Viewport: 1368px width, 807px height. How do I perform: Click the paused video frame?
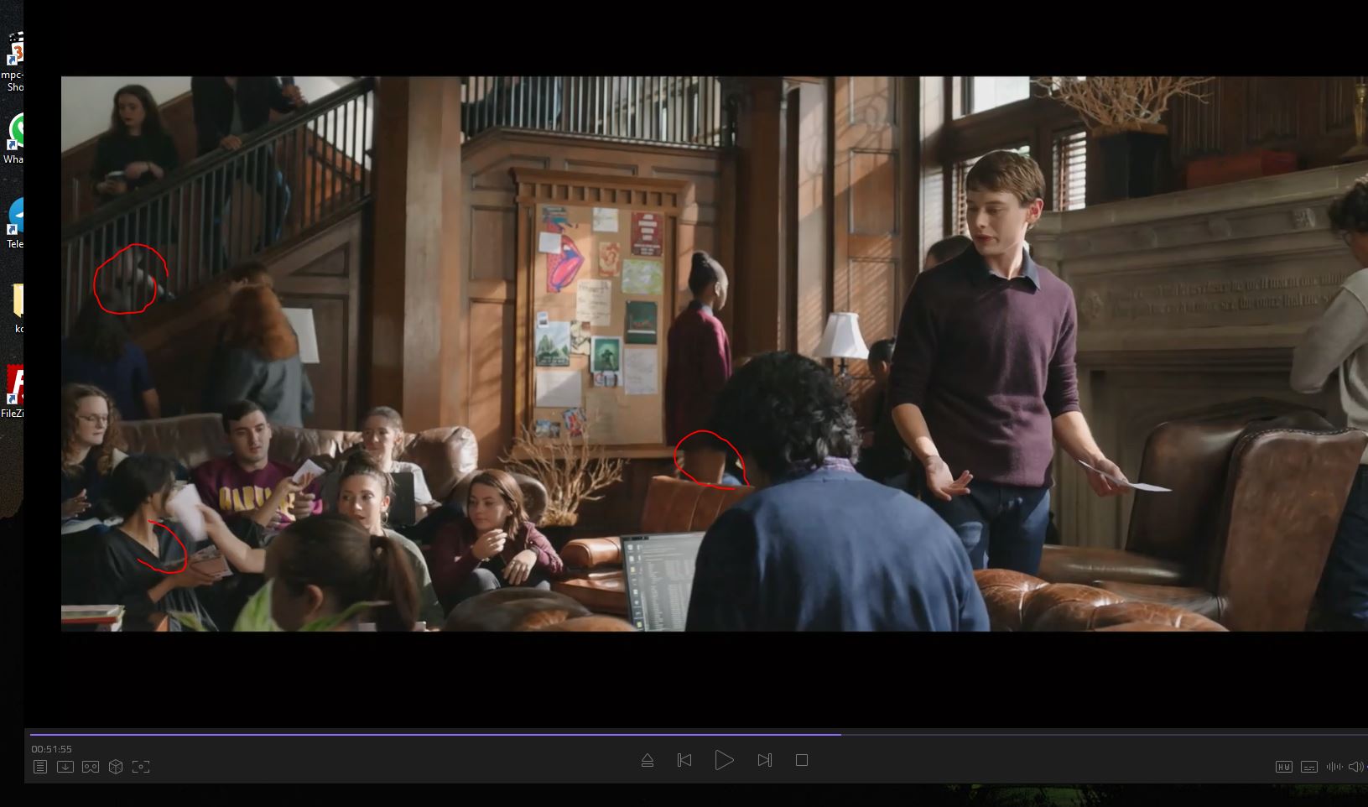(x=713, y=352)
